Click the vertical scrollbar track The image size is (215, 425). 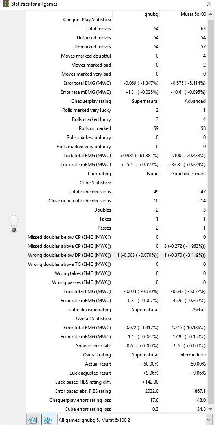210,212
